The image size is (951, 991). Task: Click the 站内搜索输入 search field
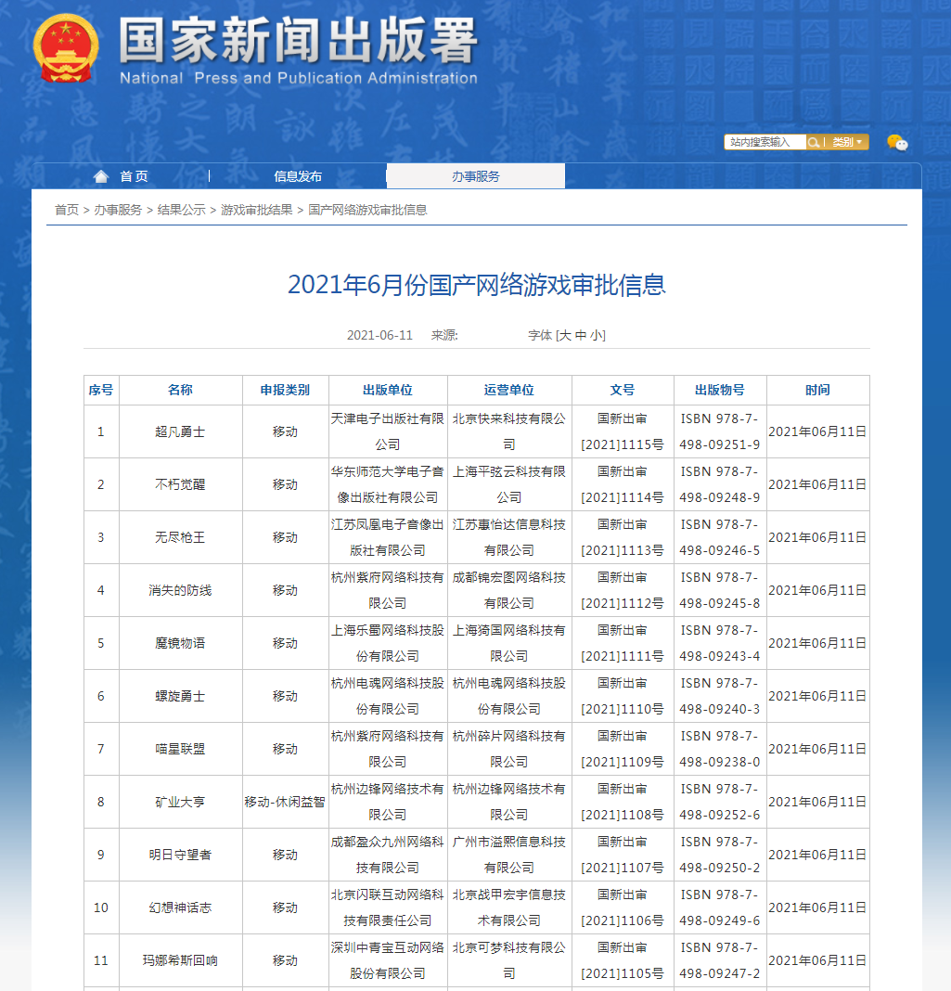click(x=764, y=142)
